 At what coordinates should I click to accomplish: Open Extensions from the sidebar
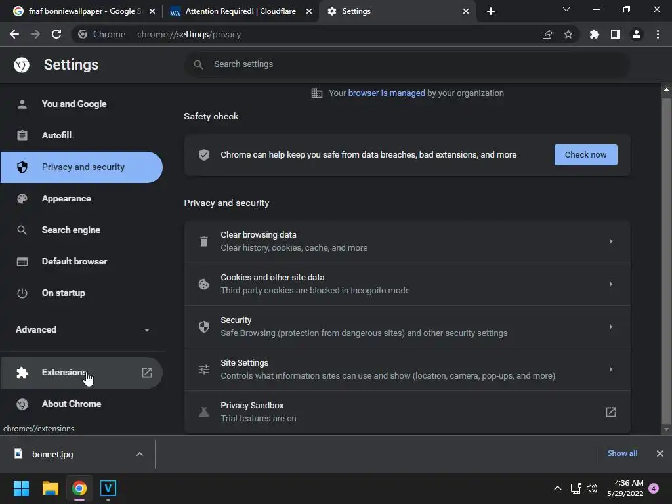82,373
